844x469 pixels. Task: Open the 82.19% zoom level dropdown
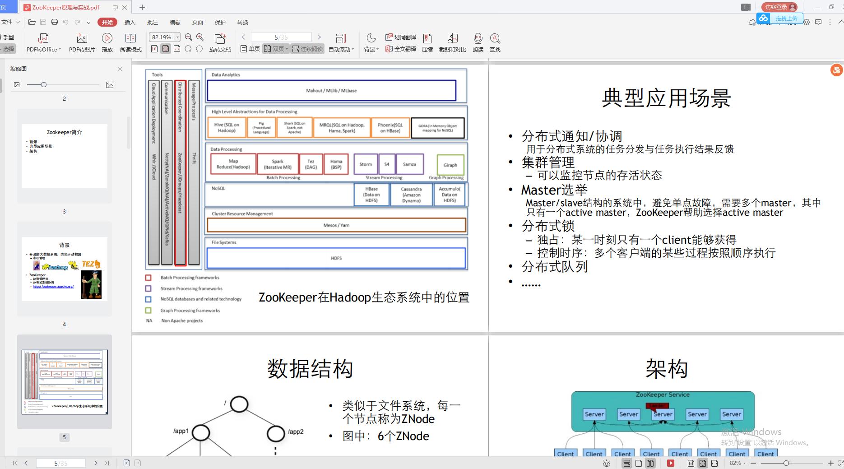(x=177, y=37)
